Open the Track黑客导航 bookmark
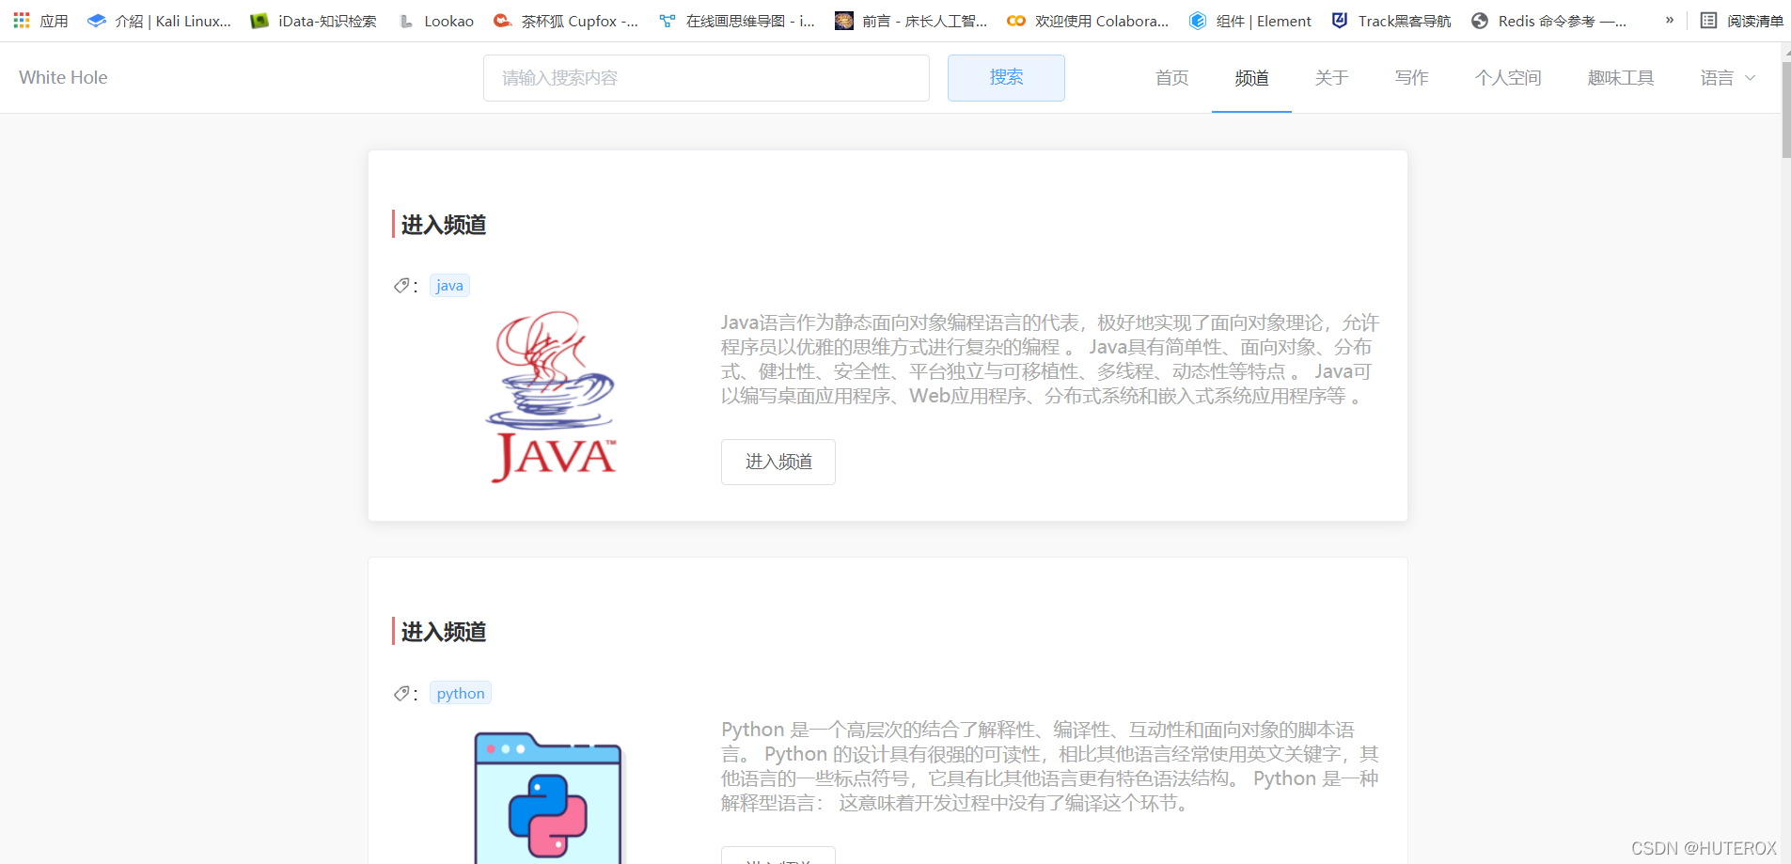 click(1391, 20)
